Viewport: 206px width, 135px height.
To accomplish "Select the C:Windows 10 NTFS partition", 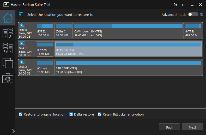I will (x=128, y=30).
